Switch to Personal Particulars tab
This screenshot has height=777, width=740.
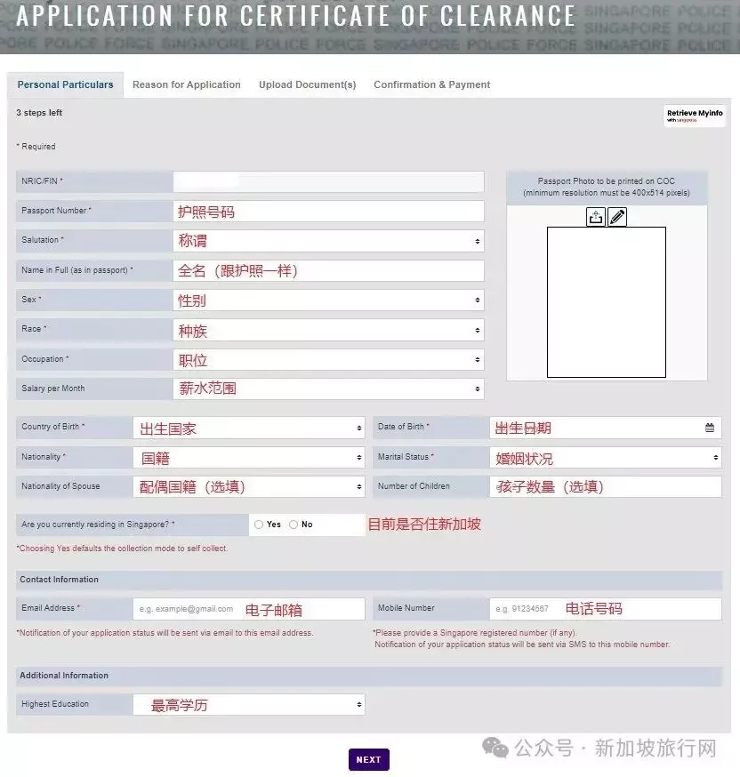click(x=66, y=84)
